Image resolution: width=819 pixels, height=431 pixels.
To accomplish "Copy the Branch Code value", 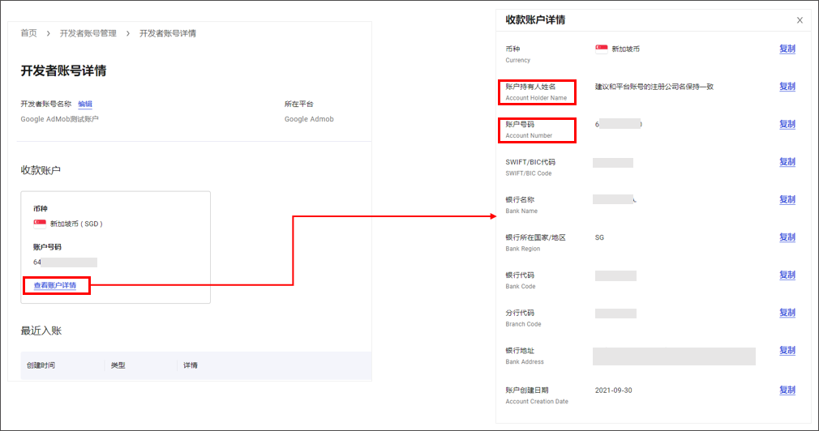I will pyautogui.click(x=787, y=312).
